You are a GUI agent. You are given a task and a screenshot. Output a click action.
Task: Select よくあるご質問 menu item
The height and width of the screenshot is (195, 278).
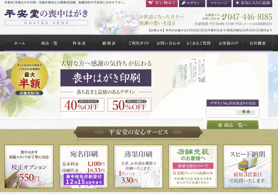point(198,43)
